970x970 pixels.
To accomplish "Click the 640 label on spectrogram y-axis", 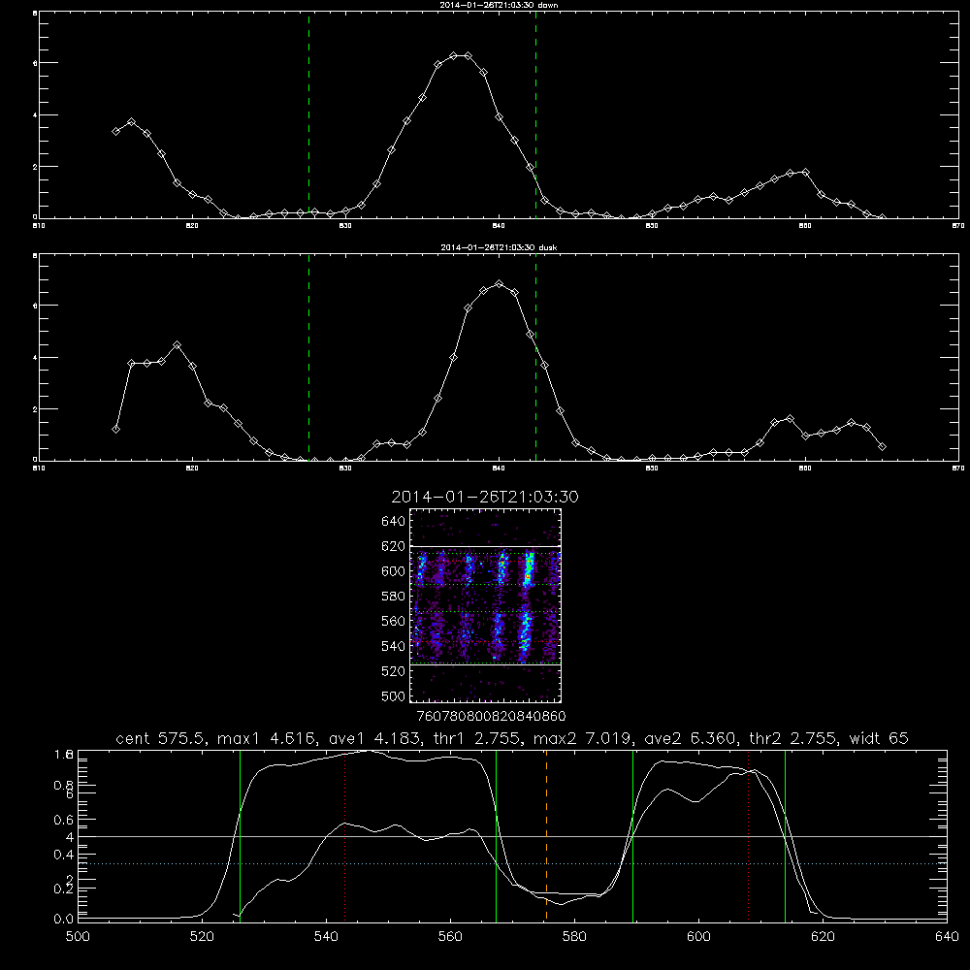I will click(x=393, y=522).
